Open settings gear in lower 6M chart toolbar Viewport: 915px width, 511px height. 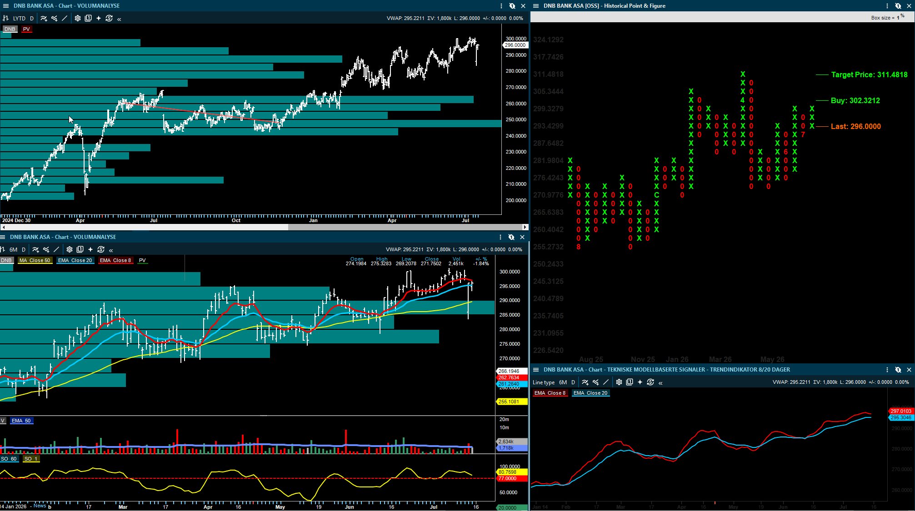tap(70, 249)
